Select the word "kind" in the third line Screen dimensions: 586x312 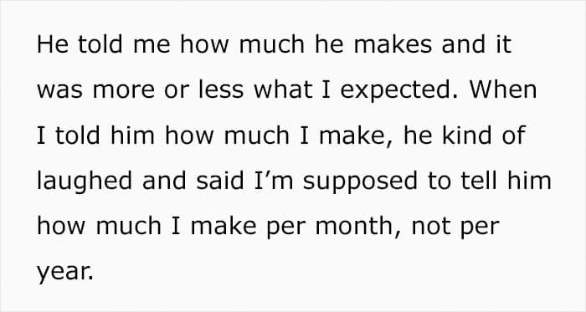click(x=466, y=135)
